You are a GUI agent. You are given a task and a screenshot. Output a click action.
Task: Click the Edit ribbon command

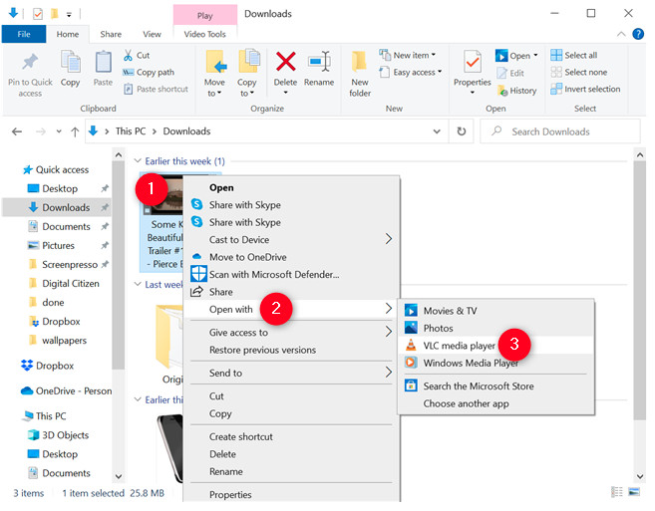click(x=510, y=73)
